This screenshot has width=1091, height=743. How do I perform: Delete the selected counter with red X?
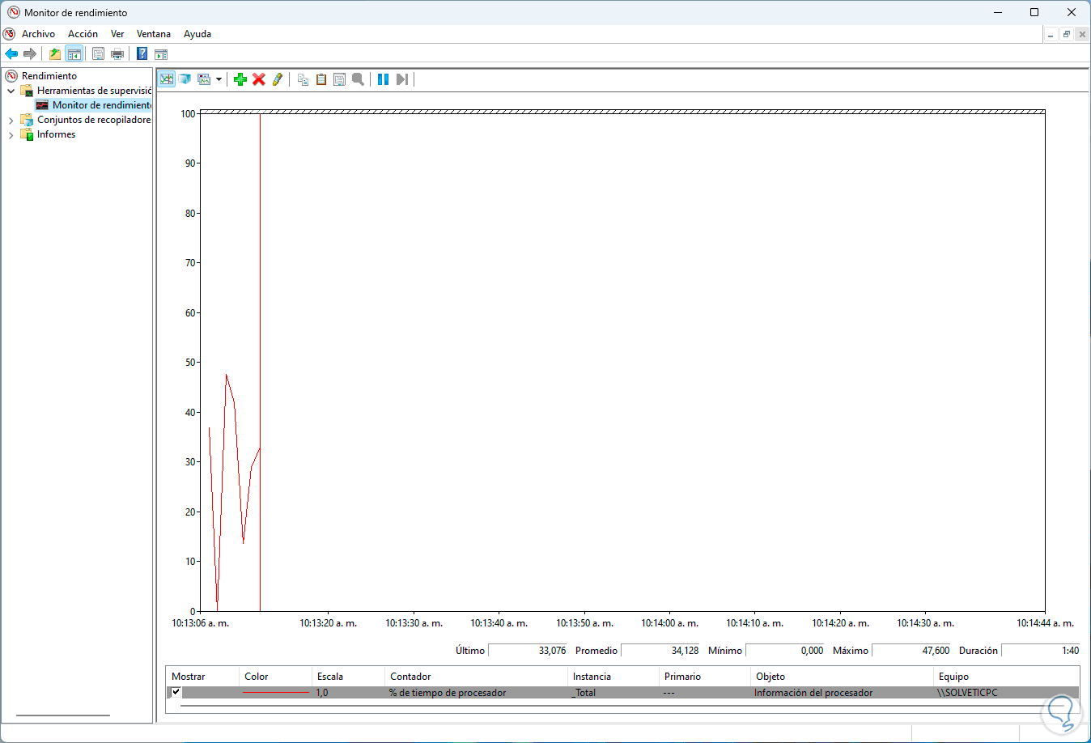point(259,79)
